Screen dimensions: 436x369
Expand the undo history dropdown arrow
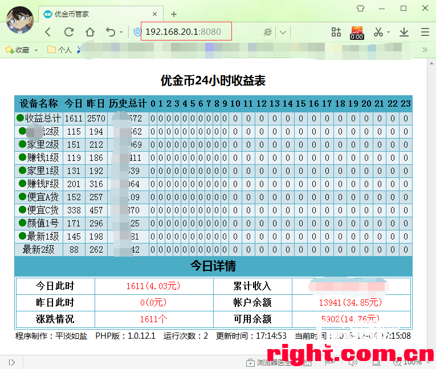click(121, 33)
